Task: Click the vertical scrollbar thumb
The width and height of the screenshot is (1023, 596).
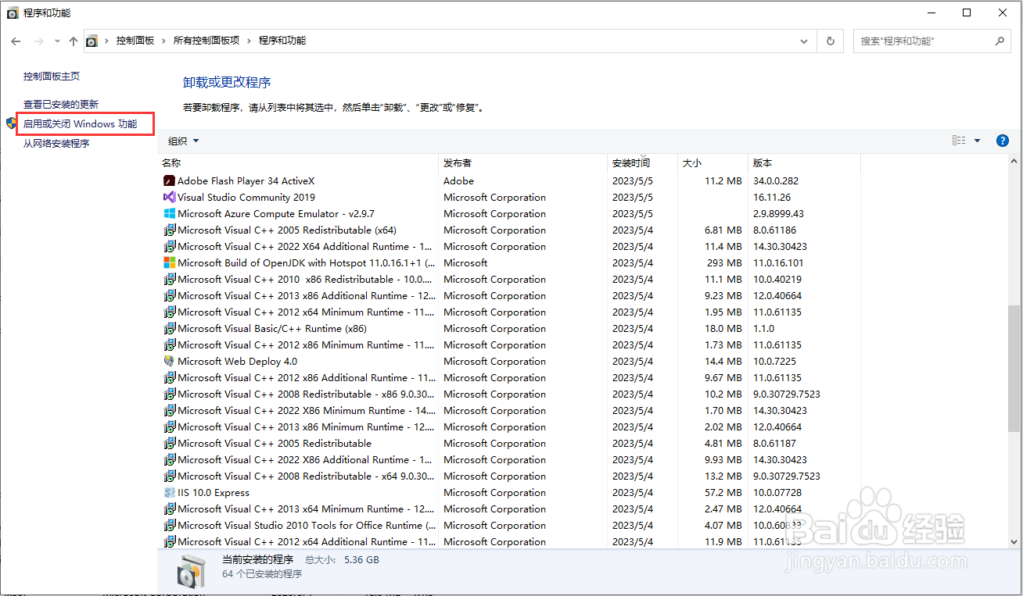Action: click(x=1014, y=367)
